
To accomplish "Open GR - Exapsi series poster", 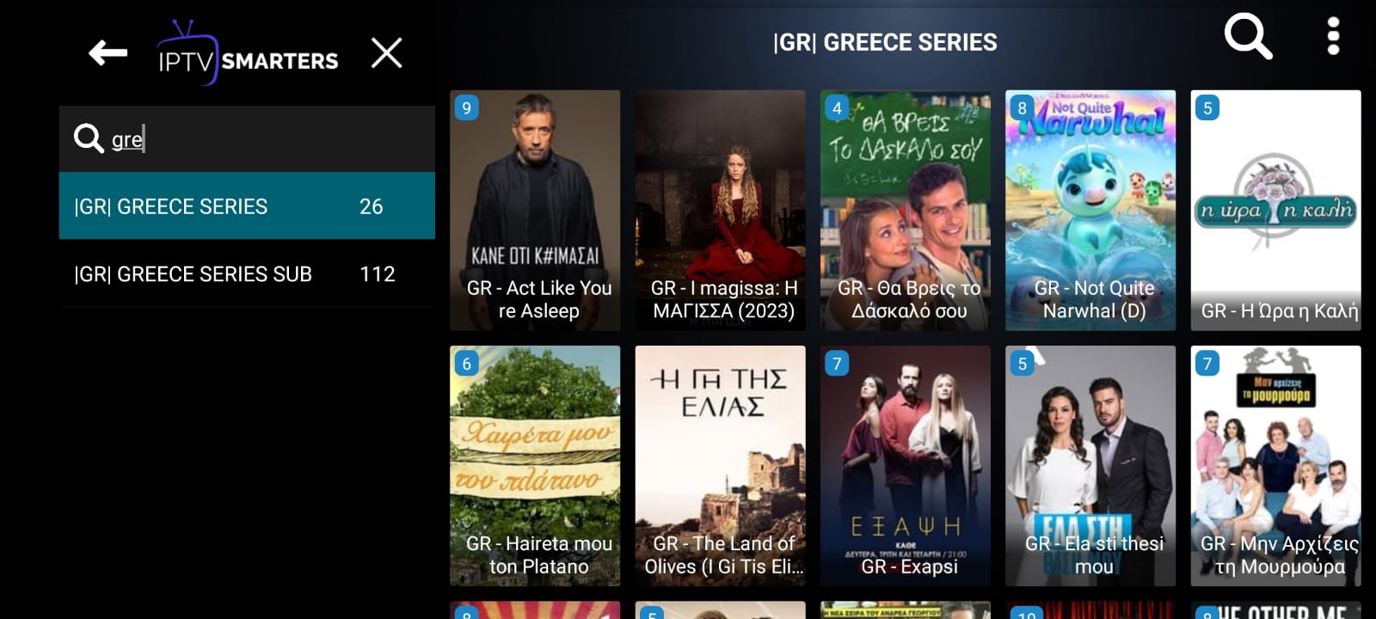I will coord(906,466).
